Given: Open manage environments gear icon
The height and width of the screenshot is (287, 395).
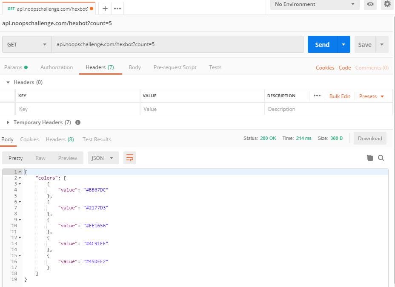Looking at the screenshot, I should 387,4.
